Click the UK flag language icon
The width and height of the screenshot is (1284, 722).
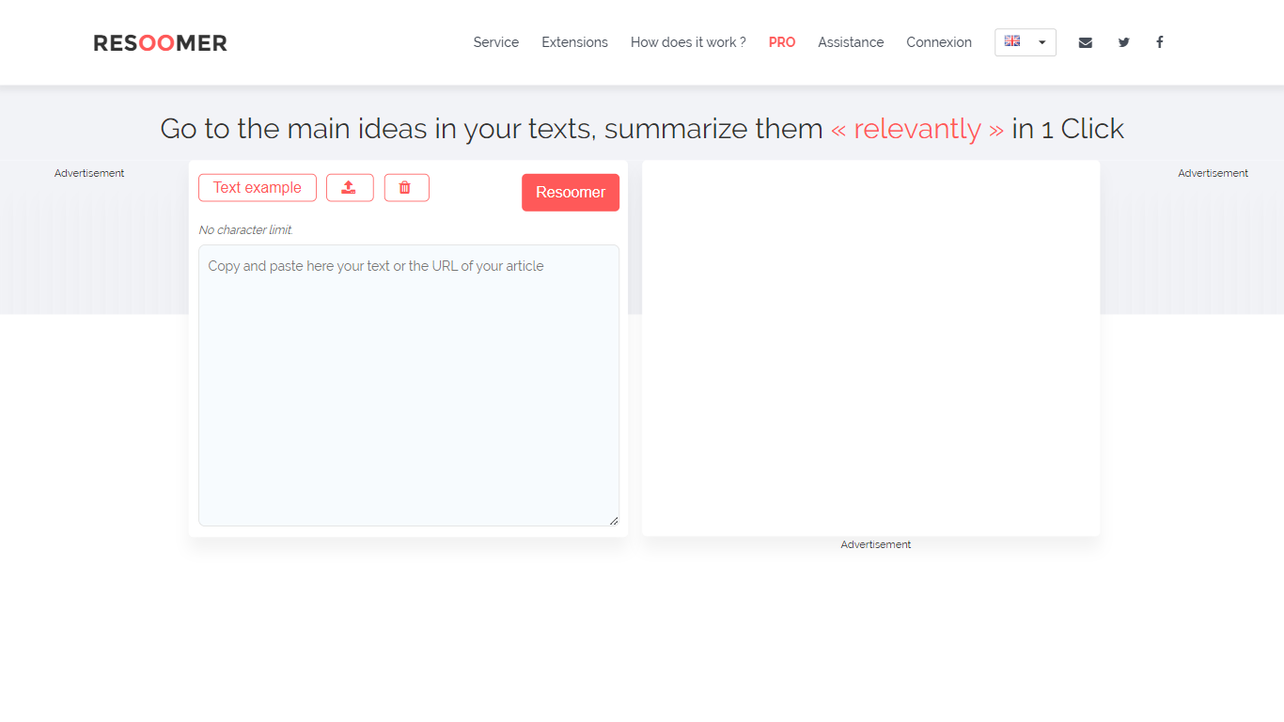pyautogui.click(x=1012, y=41)
